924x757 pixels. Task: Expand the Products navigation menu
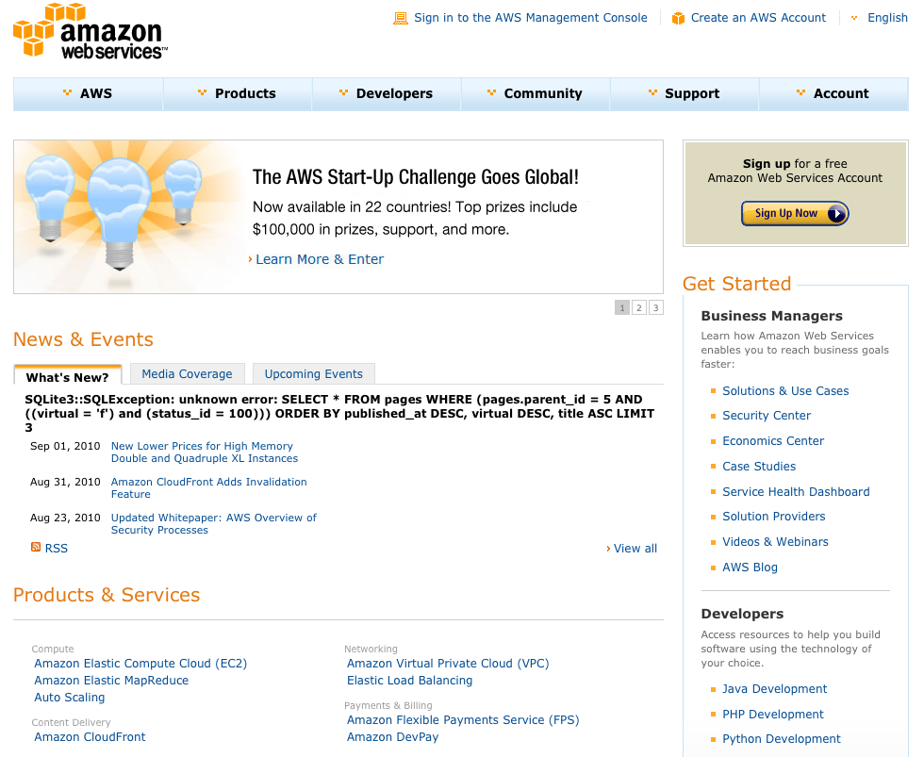click(238, 93)
